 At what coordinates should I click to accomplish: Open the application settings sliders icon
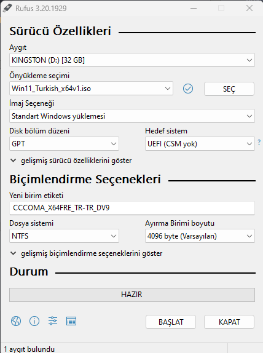point(53,321)
